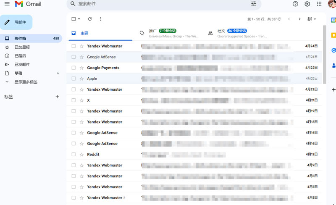Switch to the 主要 primary tab
The image size is (336, 205).
tap(100, 33)
